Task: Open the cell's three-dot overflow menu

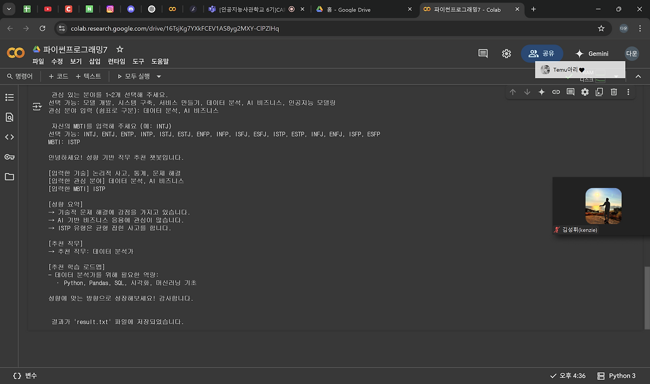Action: 628,92
